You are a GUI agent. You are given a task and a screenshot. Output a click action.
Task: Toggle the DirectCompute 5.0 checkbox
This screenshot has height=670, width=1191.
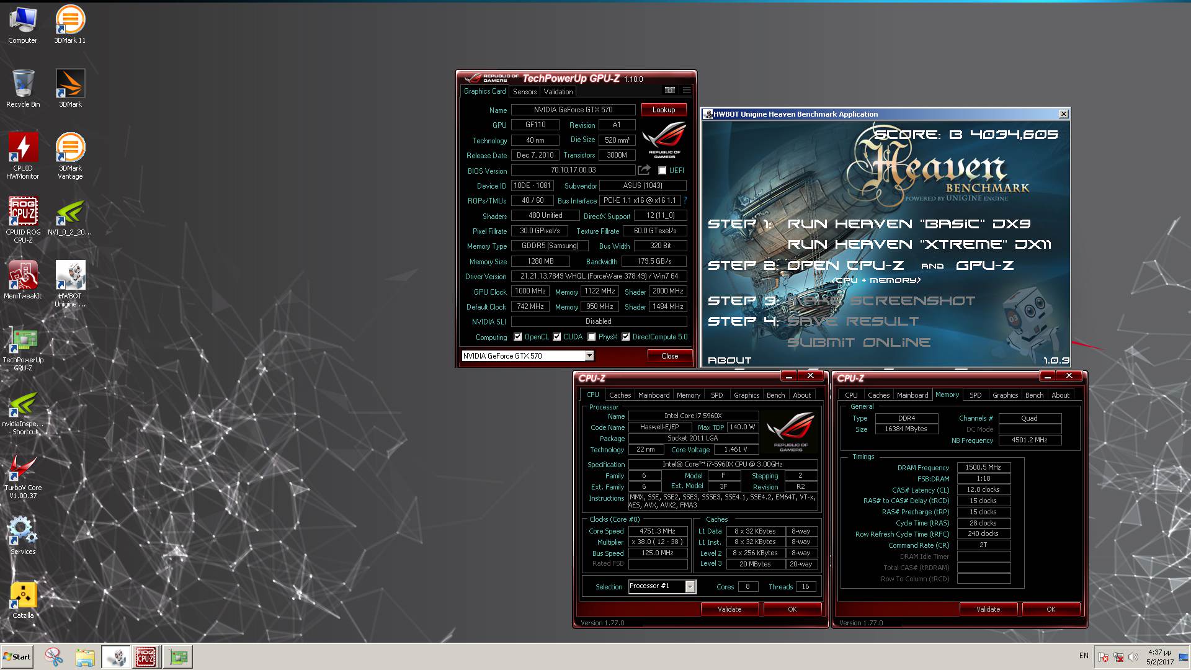tap(626, 337)
